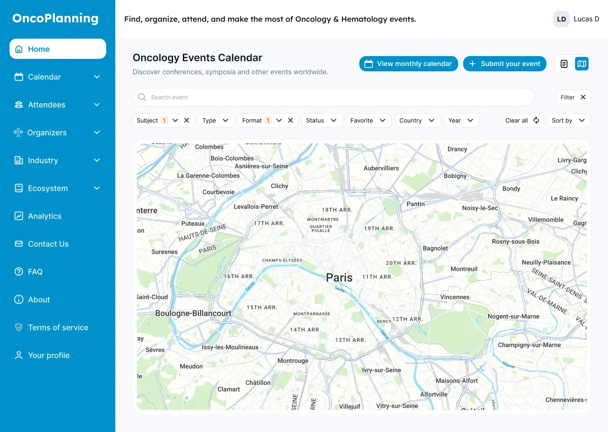608x432 pixels.
Task: Expand the Organizers sidebar chevron
Action: 97,132
